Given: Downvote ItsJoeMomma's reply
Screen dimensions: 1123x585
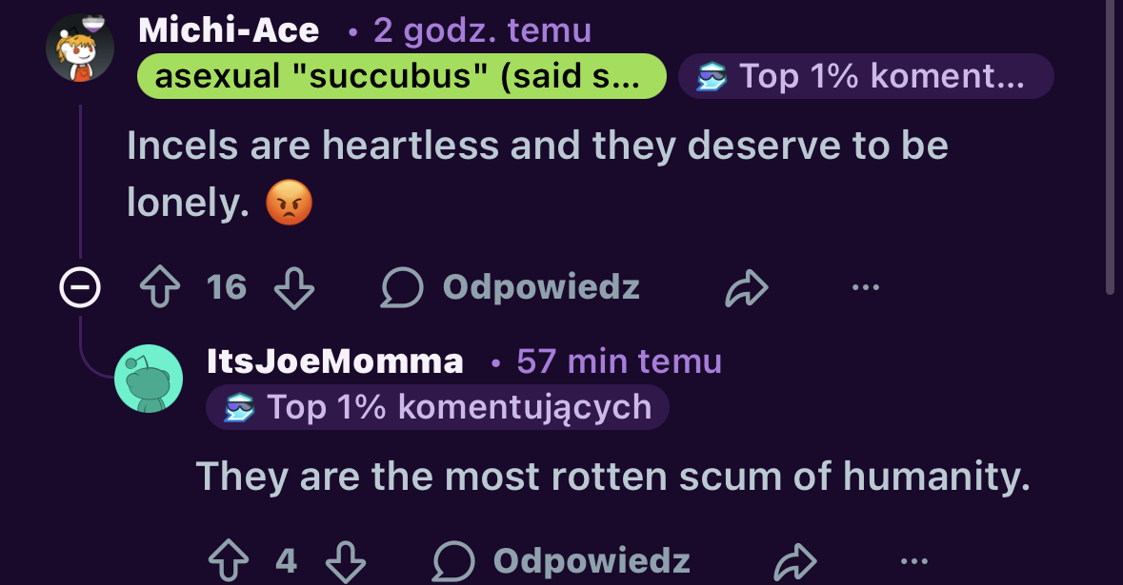Looking at the screenshot, I should click(x=346, y=561).
